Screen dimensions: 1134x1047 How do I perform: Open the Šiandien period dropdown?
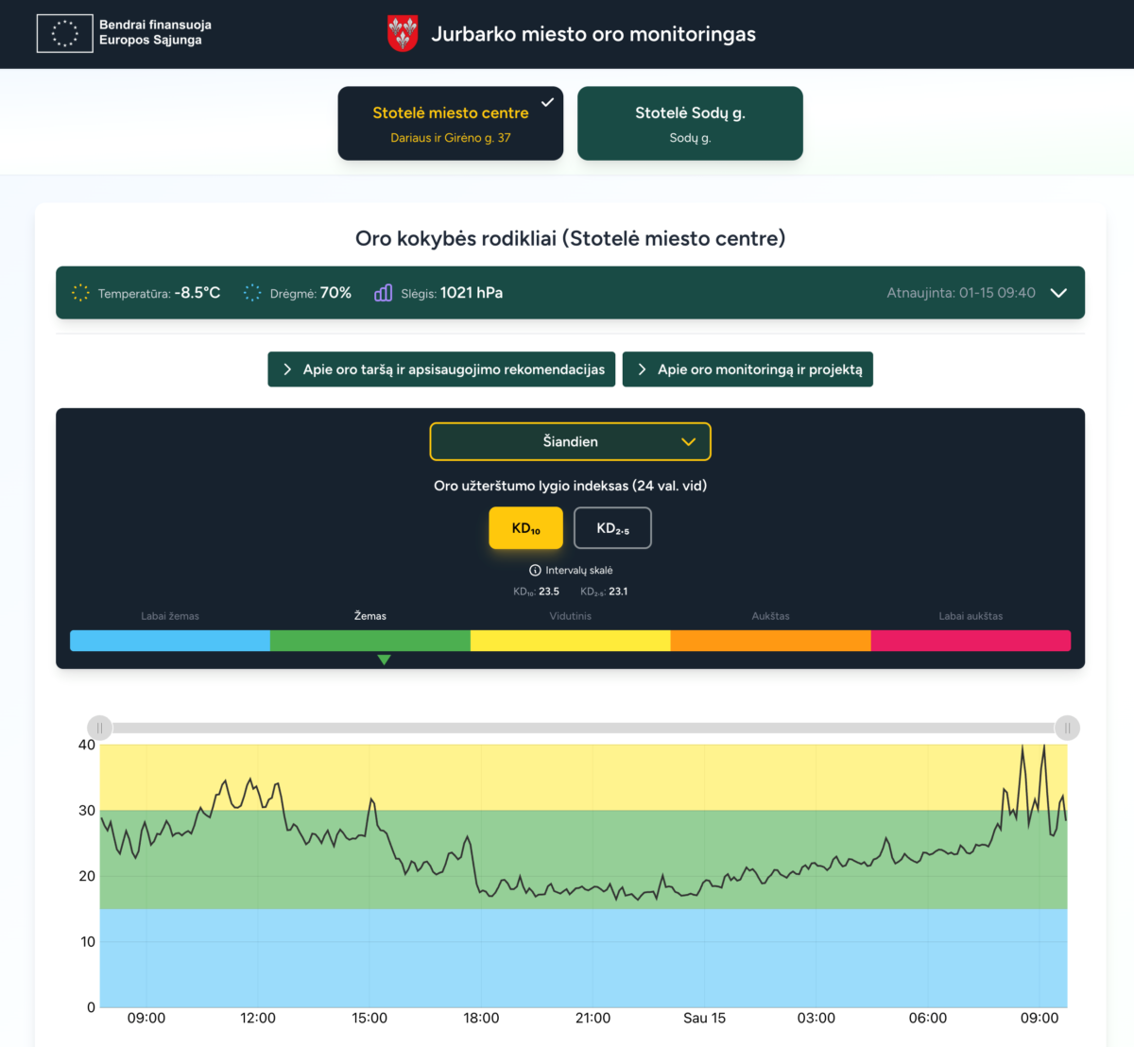570,441
